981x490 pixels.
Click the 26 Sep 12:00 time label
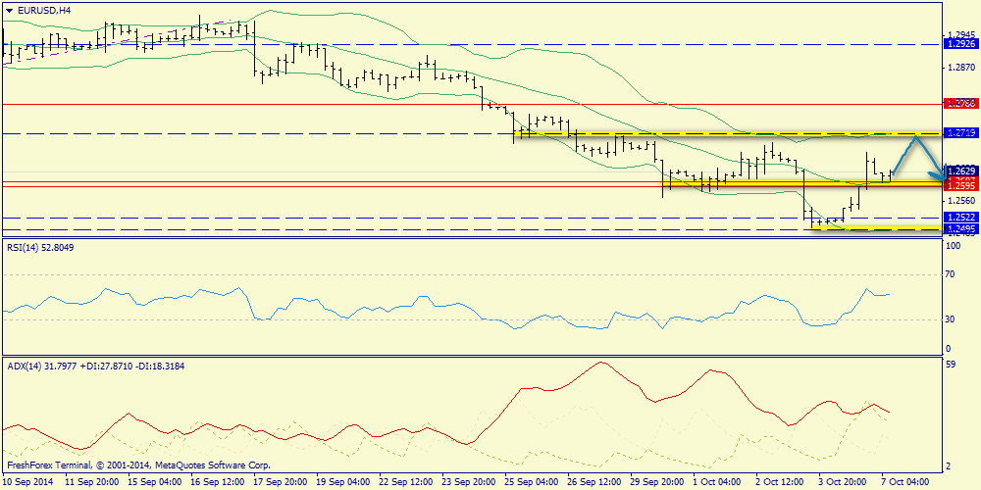pyautogui.click(x=594, y=482)
